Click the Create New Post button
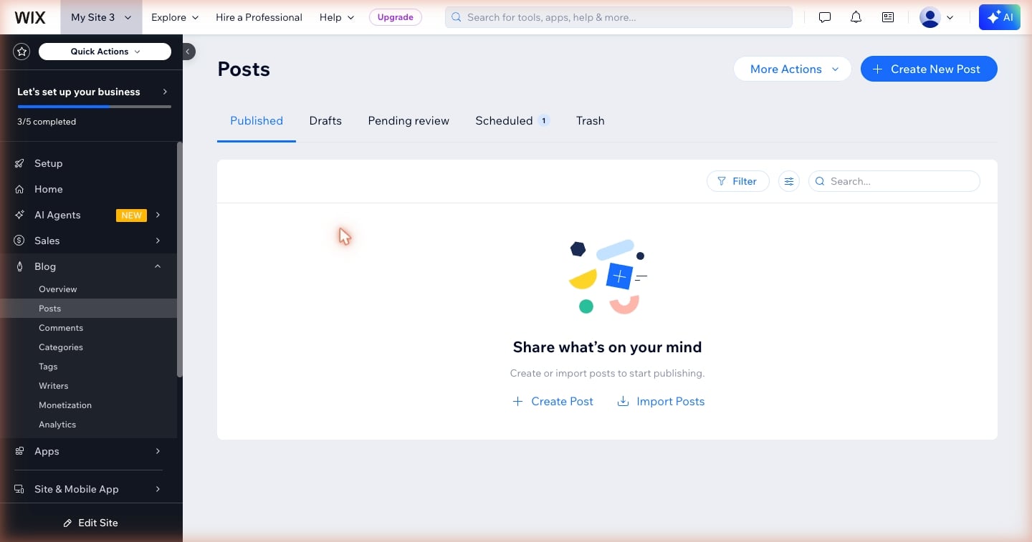1032x542 pixels. coord(929,69)
